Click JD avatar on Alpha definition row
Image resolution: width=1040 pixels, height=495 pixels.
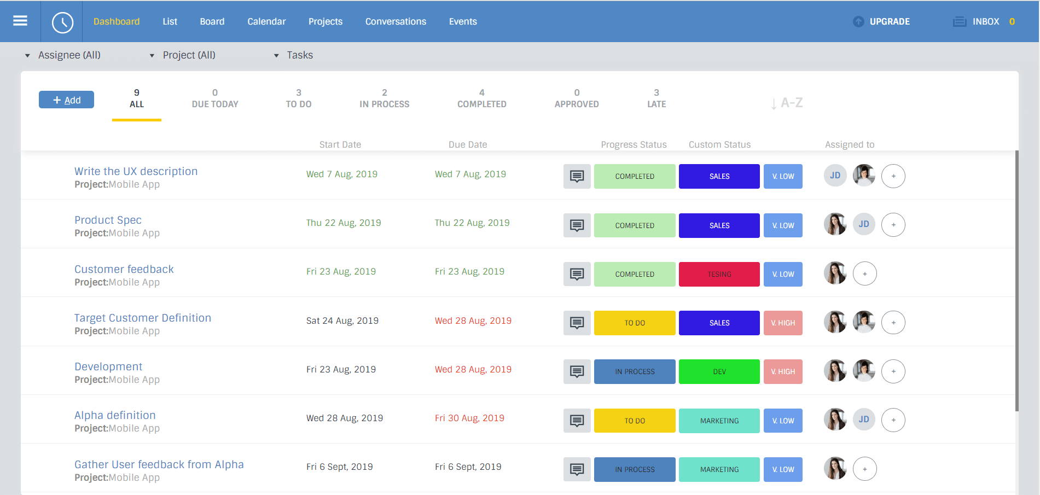(864, 420)
